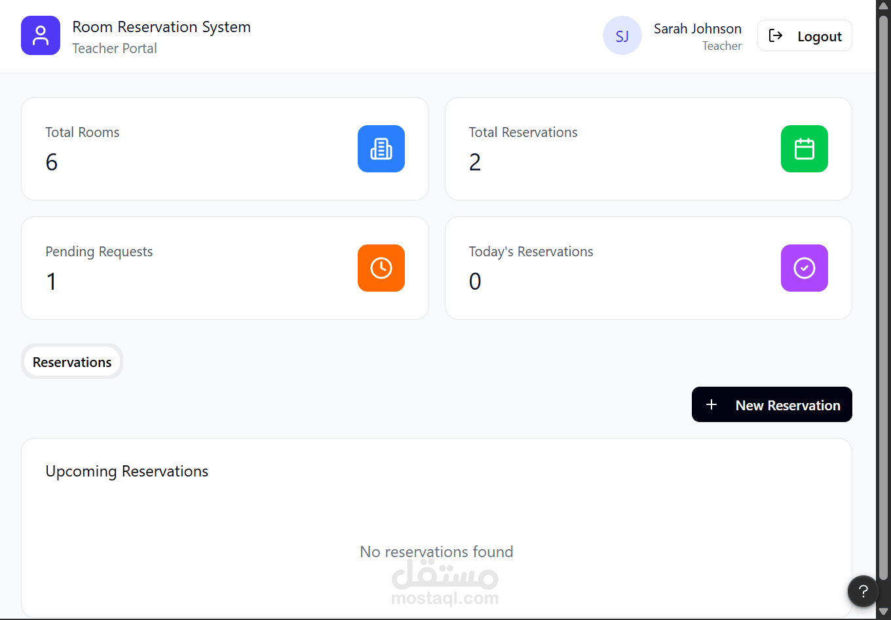Open the help question mark button

(x=863, y=592)
